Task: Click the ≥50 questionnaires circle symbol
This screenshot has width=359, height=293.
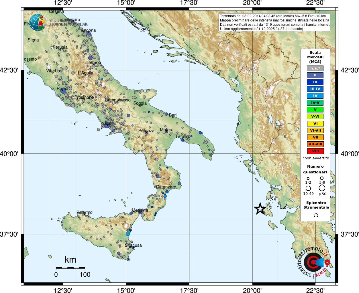Action: (322, 188)
